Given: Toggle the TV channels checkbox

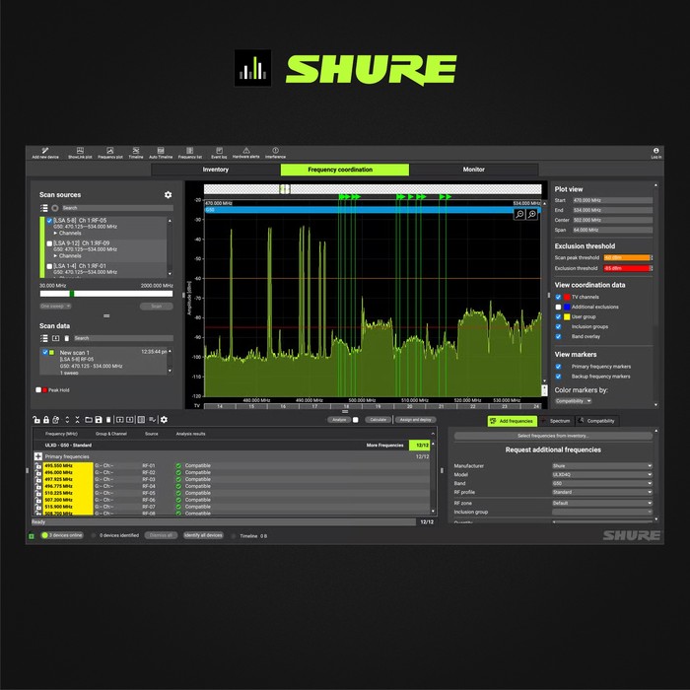Looking at the screenshot, I should (558, 297).
